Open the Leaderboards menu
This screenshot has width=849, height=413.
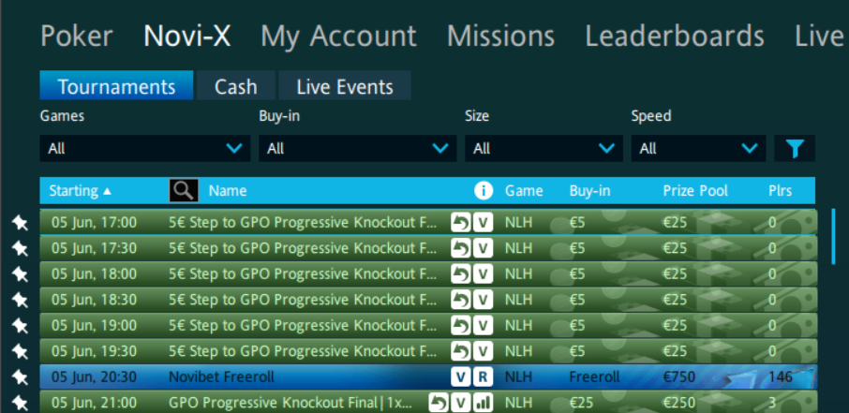pyautogui.click(x=674, y=37)
